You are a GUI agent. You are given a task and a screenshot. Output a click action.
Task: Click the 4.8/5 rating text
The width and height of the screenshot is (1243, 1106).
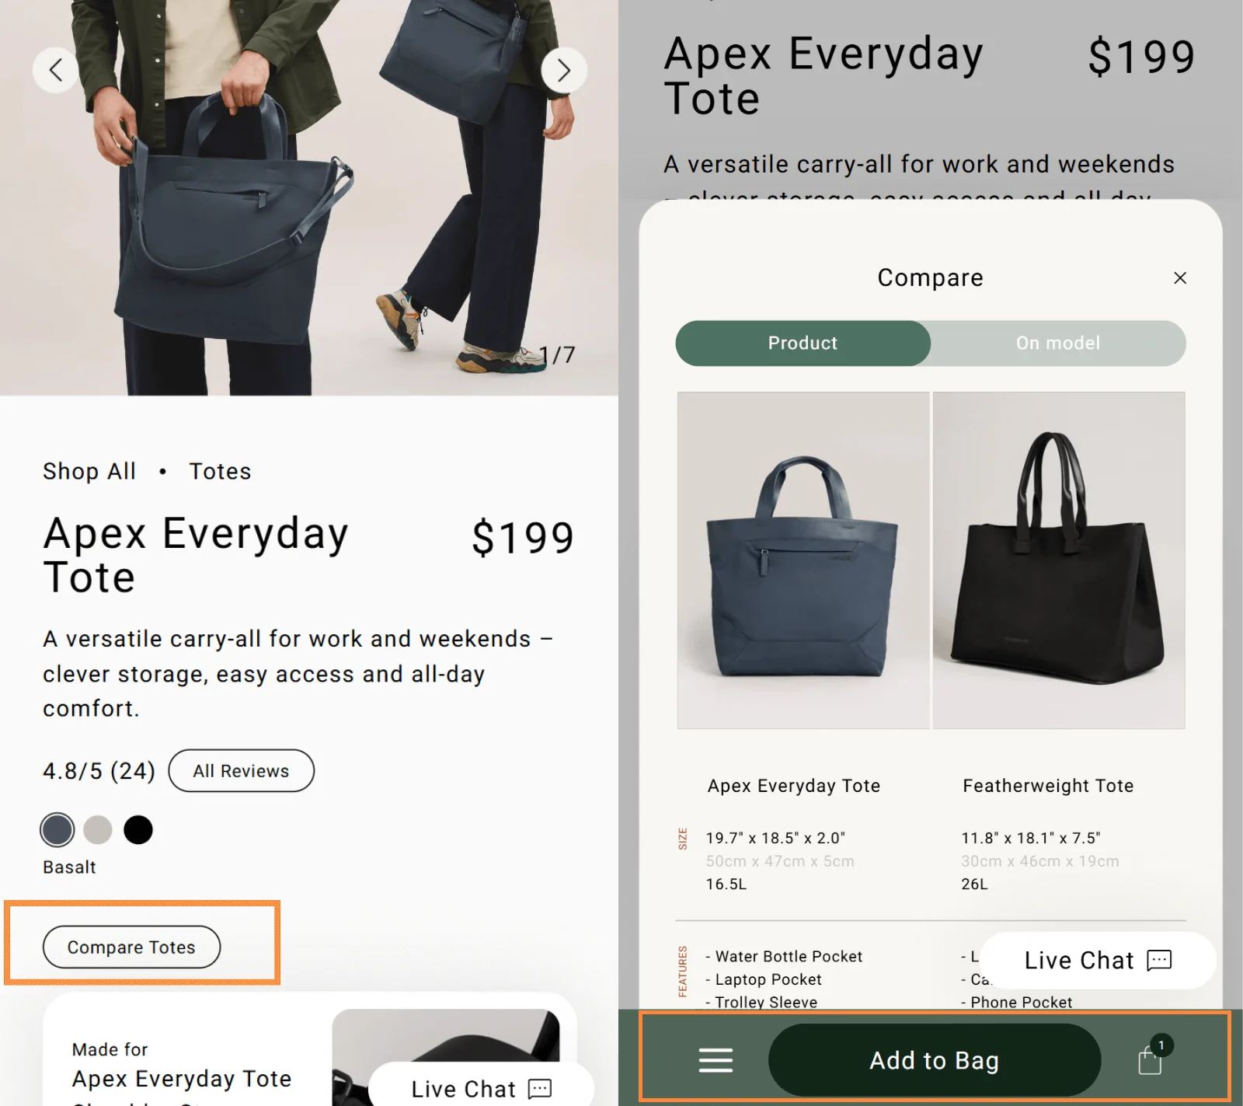(x=99, y=770)
